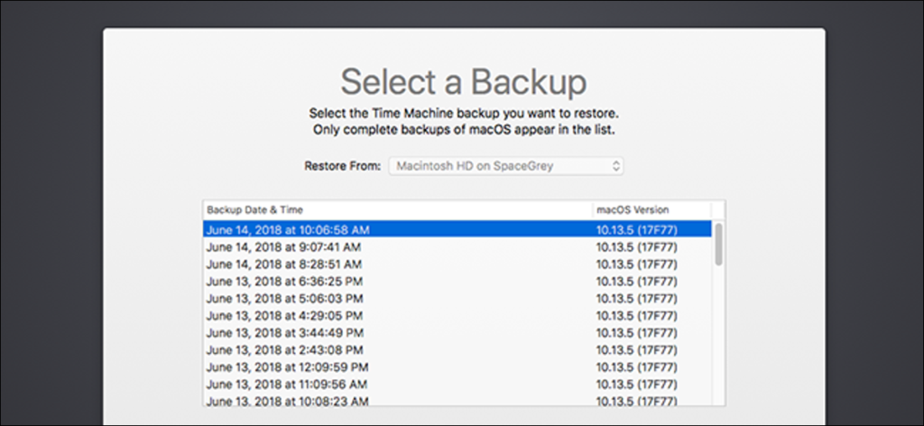Choose the June 13 11:09:56 AM backup
Viewport: 924px width, 426px height.
coord(287,384)
